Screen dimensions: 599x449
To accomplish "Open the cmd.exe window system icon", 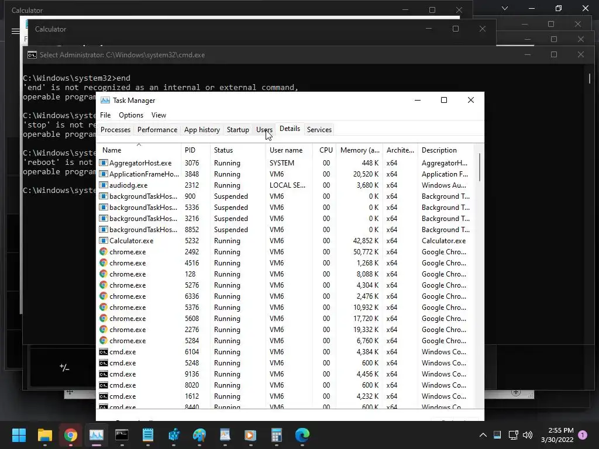I will [x=32, y=55].
